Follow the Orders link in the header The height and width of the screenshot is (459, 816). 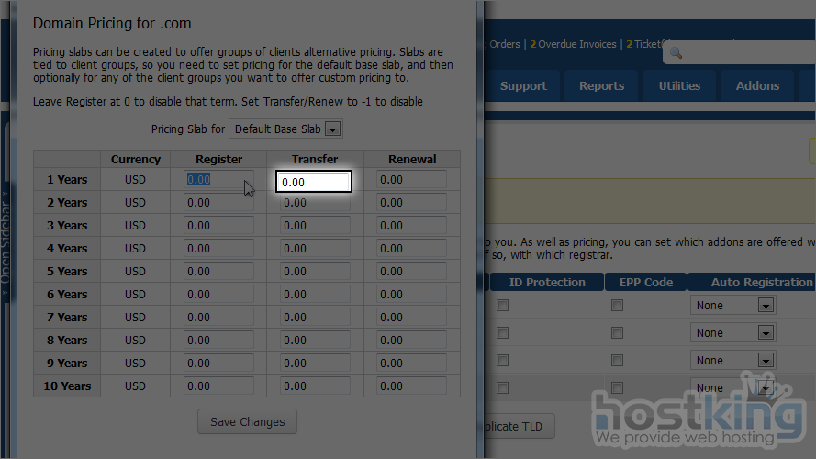point(504,44)
